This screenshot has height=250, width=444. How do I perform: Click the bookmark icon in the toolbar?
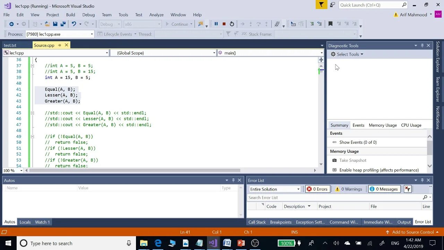330,24
